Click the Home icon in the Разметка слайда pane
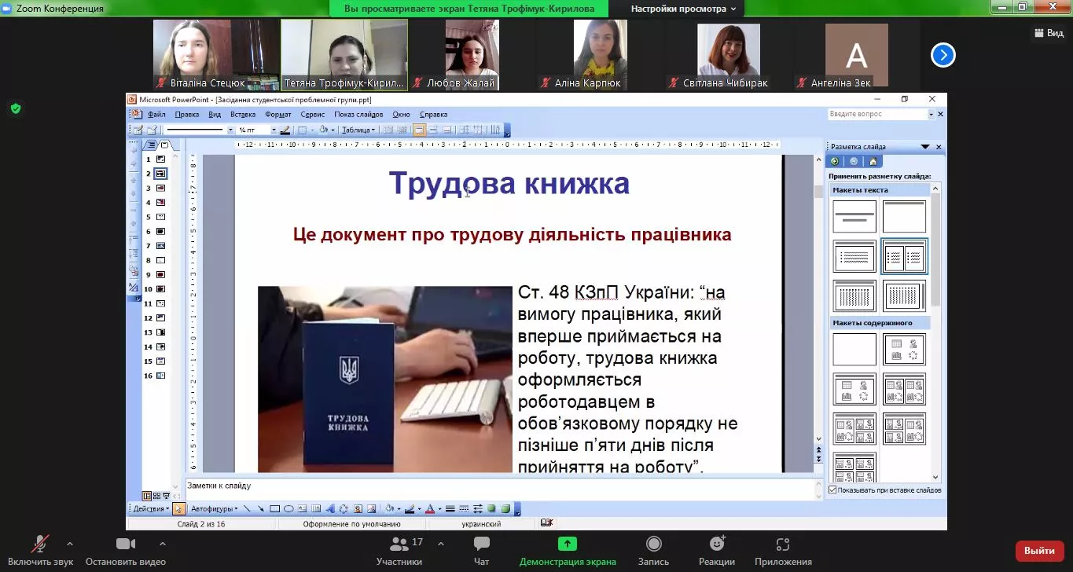 tap(873, 161)
